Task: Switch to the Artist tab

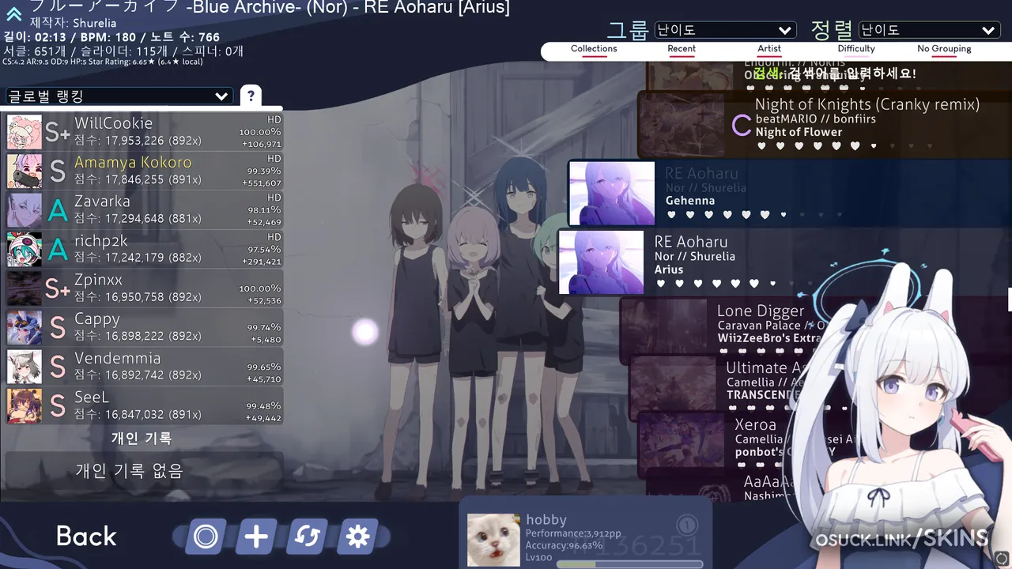Action: point(769,50)
